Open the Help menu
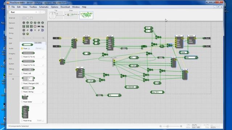The height and width of the screenshot is (130, 232). [84, 7]
